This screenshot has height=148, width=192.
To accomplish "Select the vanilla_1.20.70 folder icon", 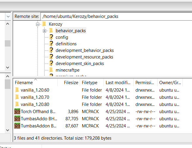I will [17, 97].
